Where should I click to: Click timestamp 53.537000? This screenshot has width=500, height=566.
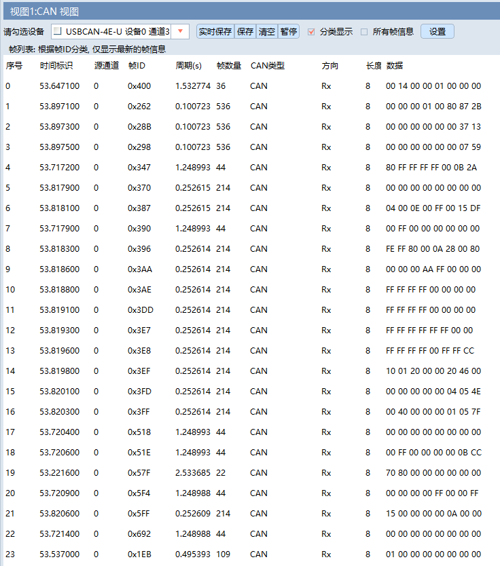click(59, 554)
